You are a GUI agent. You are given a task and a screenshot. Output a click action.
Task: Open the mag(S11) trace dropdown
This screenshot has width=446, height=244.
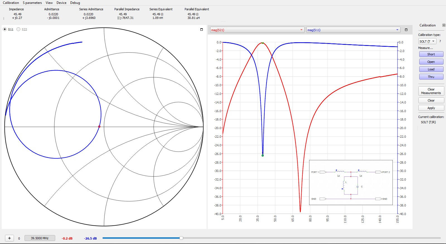(353, 30)
